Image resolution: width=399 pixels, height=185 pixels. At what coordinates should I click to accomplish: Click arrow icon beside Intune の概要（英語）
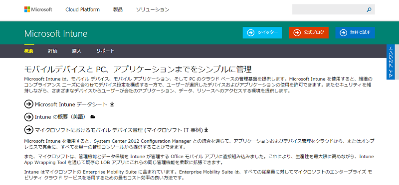point(29,117)
